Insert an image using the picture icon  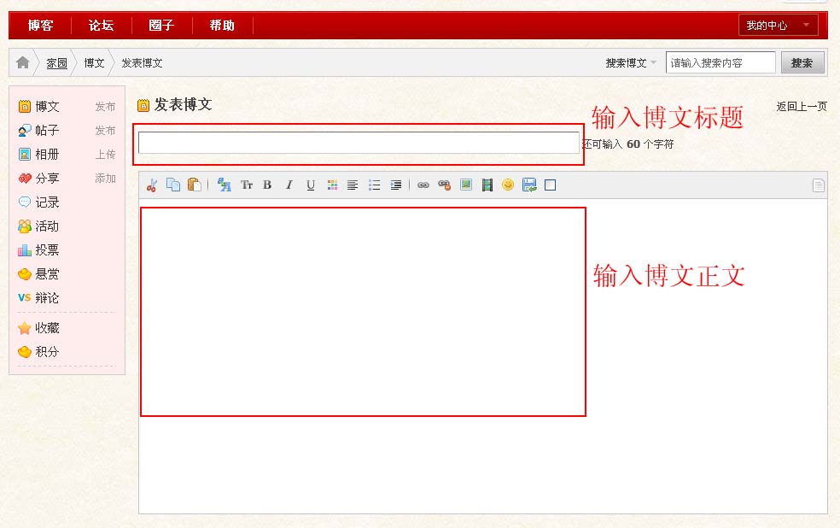pos(466,185)
